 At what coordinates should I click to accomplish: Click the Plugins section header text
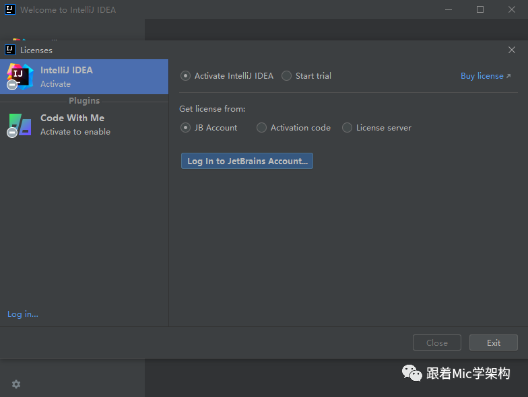(84, 101)
